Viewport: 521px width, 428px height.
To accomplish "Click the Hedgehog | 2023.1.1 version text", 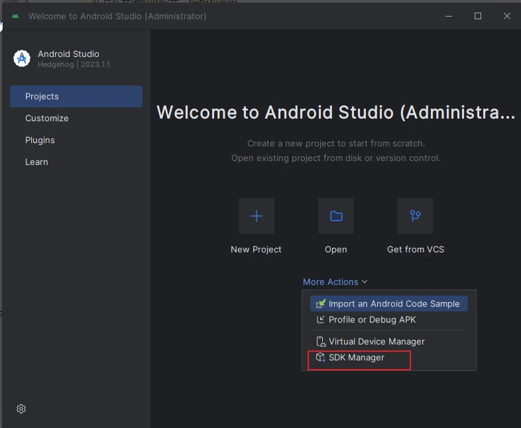I will point(74,64).
